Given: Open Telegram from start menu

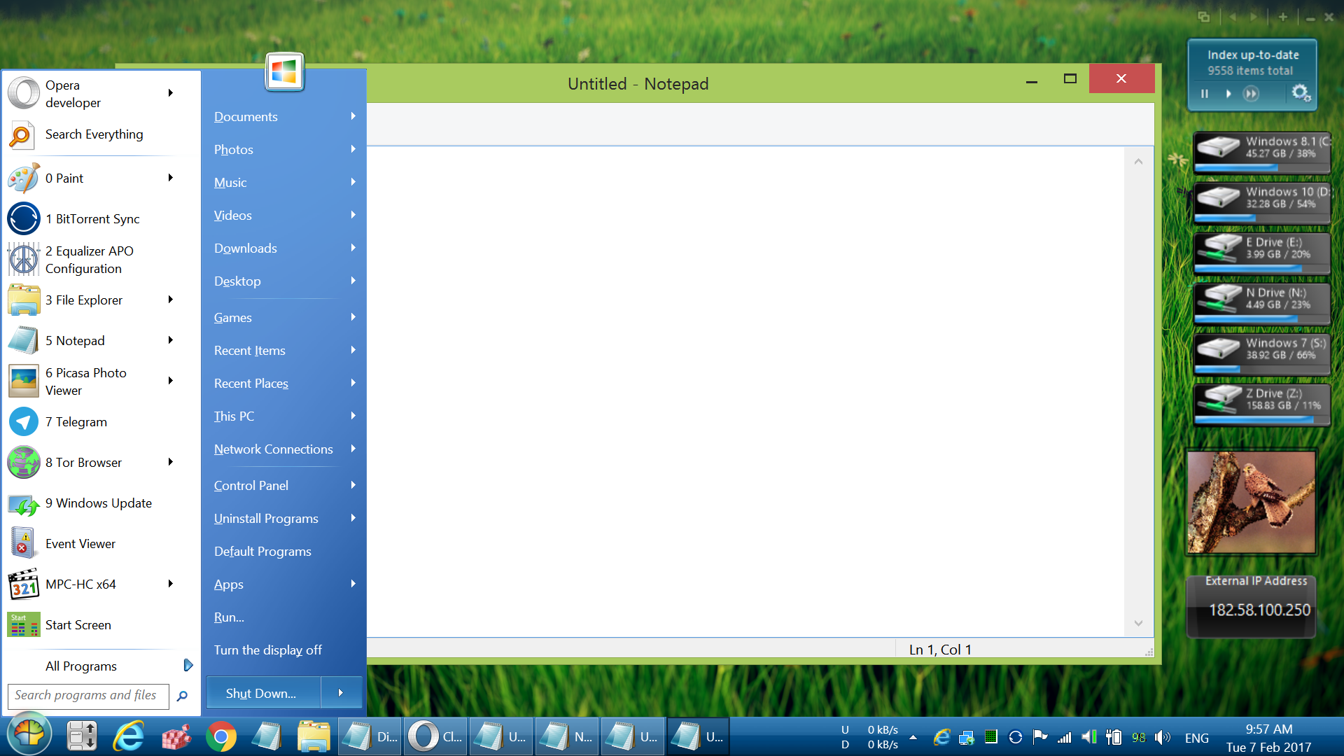Looking at the screenshot, I should [x=76, y=422].
